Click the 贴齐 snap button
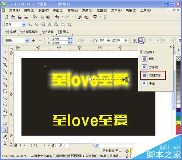This screenshot has width=182, height=160. coord(64,32)
